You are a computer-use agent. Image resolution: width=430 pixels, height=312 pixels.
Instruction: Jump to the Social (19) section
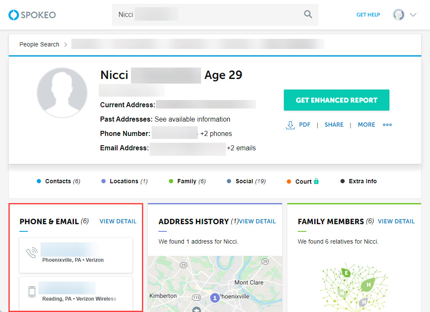pyautogui.click(x=246, y=181)
